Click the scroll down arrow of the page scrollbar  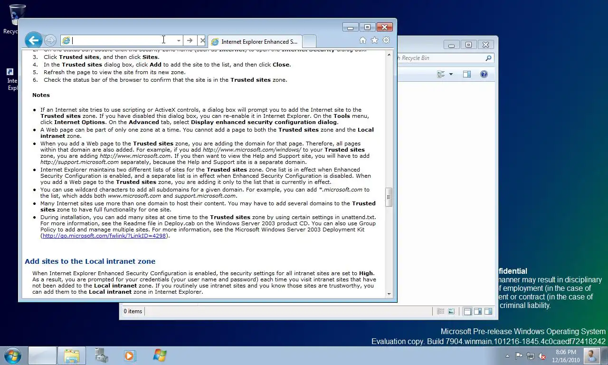point(389,294)
